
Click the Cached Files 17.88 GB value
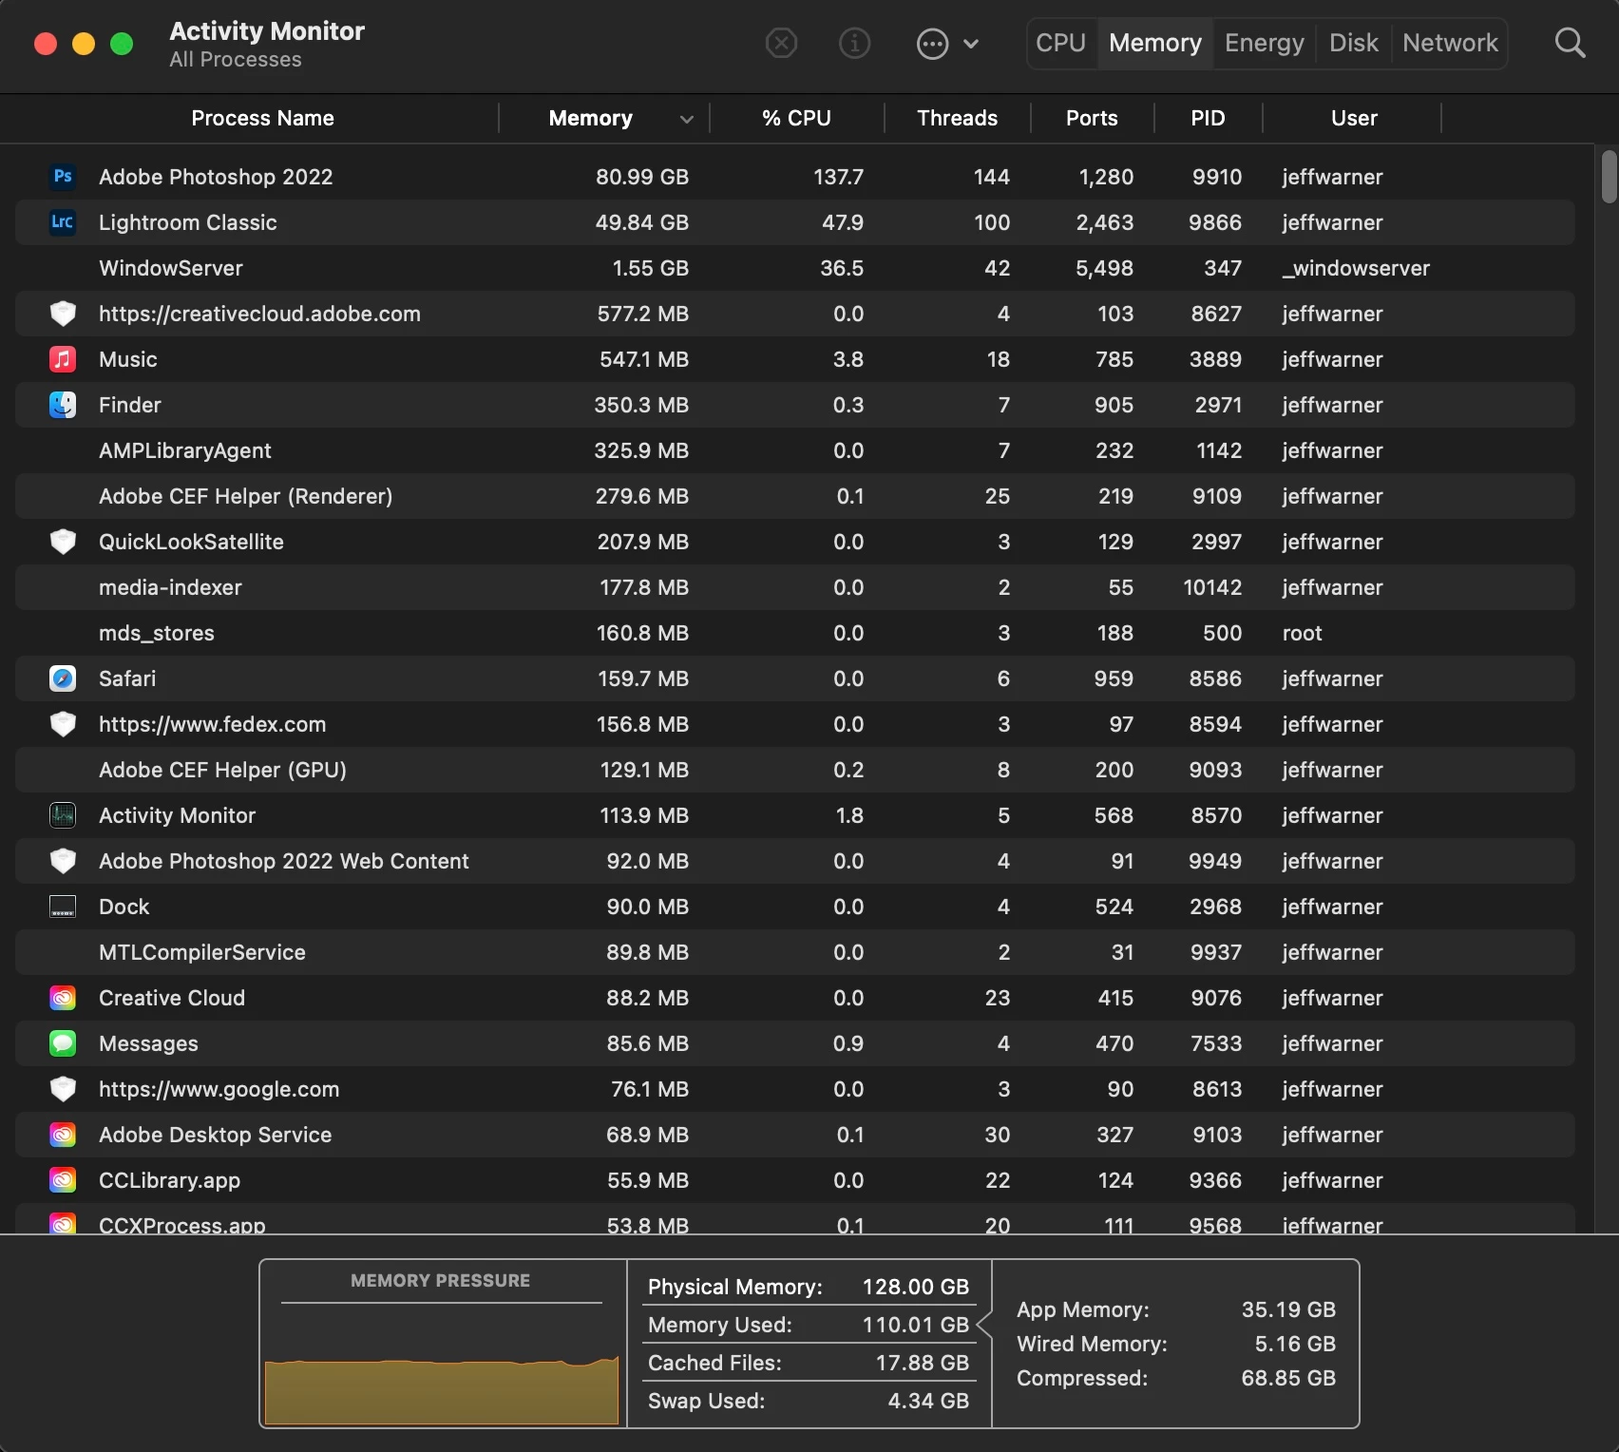pyautogui.click(x=923, y=1363)
